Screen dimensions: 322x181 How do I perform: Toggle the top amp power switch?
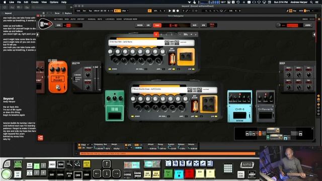[x=110, y=69]
